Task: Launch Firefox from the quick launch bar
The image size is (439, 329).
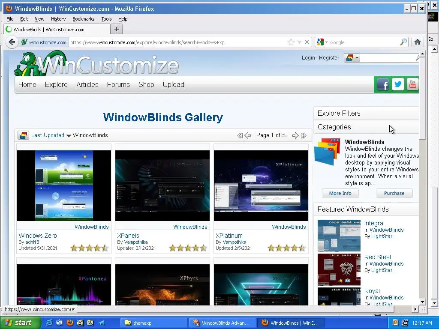Action: tap(70, 323)
